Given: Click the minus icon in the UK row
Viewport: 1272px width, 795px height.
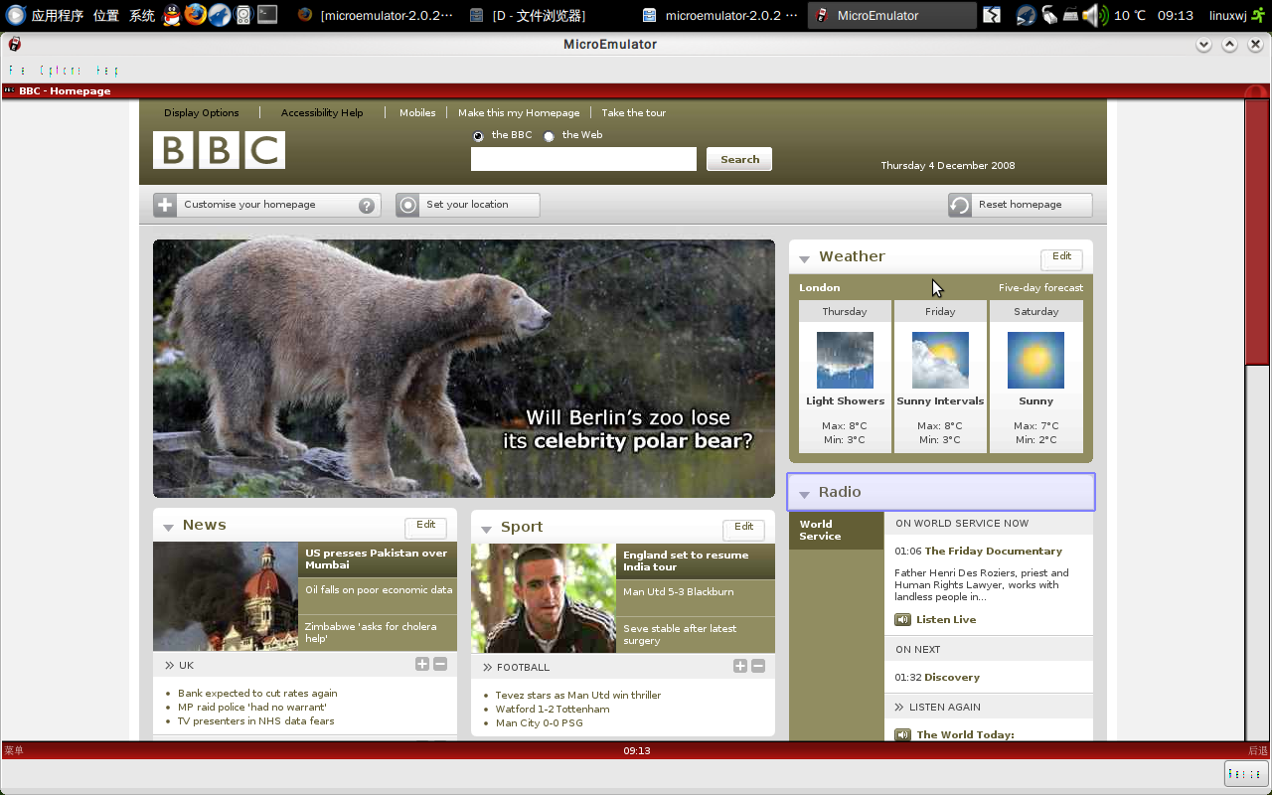Looking at the screenshot, I should point(440,664).
